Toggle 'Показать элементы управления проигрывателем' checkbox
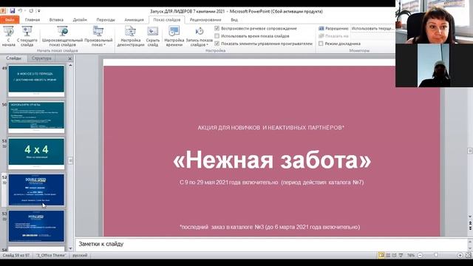Image resolution: width=473 pixels, height=266 pixels. coord(217,44)
